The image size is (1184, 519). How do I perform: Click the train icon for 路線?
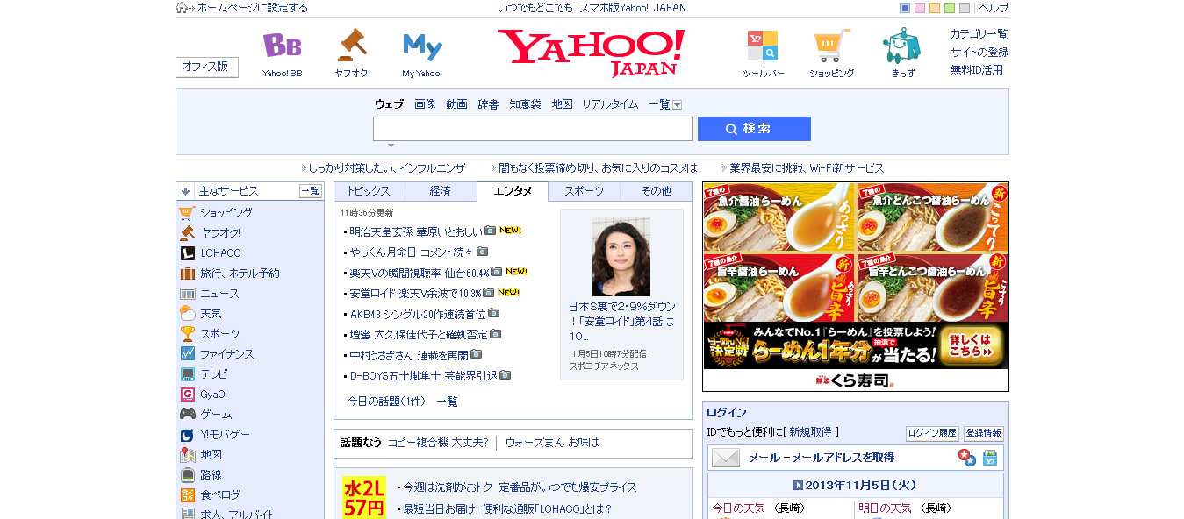pyautogui.click(x=187, y=475)
